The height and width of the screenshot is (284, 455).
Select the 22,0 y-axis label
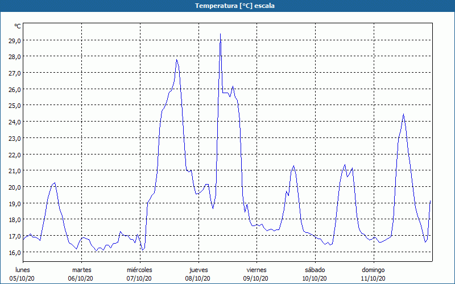click(15, 154)
